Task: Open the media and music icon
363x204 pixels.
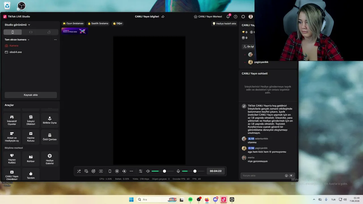Action: (86, 171)
